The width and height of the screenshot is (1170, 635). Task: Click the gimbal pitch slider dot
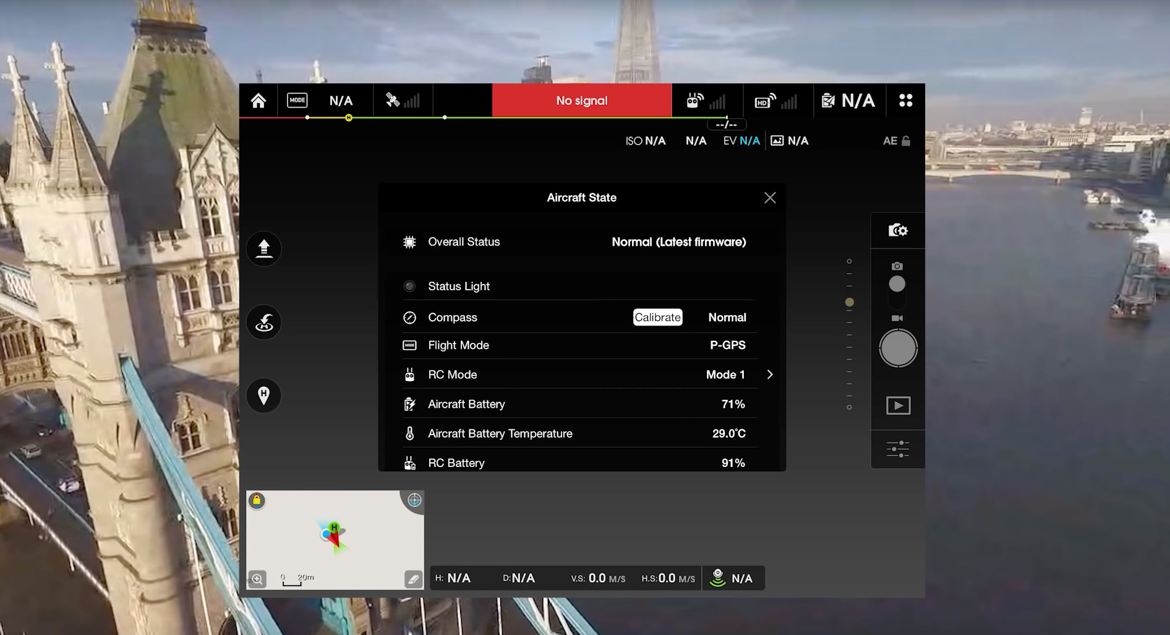pyautogui.click(x=850, y=302)
